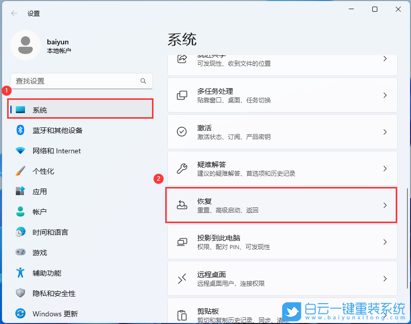The width and height of the screenshot is (411, 324).
Task: Click the 恢复 recovery icon
Action: (x=182, y=205)
